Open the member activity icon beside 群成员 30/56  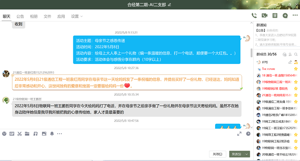point(285,55)
